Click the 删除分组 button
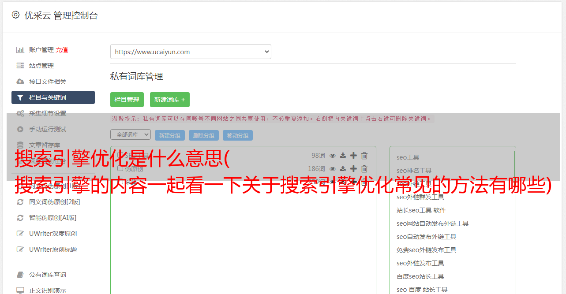566x294 pixels. 204,135
